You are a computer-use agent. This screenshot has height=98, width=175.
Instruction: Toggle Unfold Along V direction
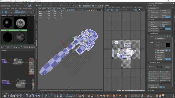click(x=164, y=26)
